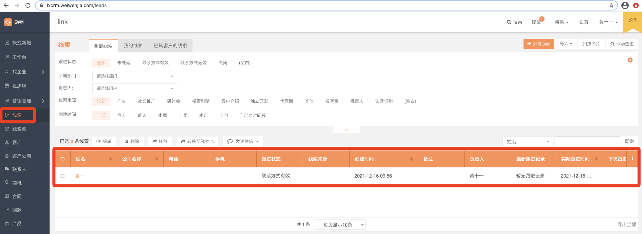Open 客户公海 in the sidebar
Image resolution: width=642 pixels, height=234 pixels.
[22, 156]
